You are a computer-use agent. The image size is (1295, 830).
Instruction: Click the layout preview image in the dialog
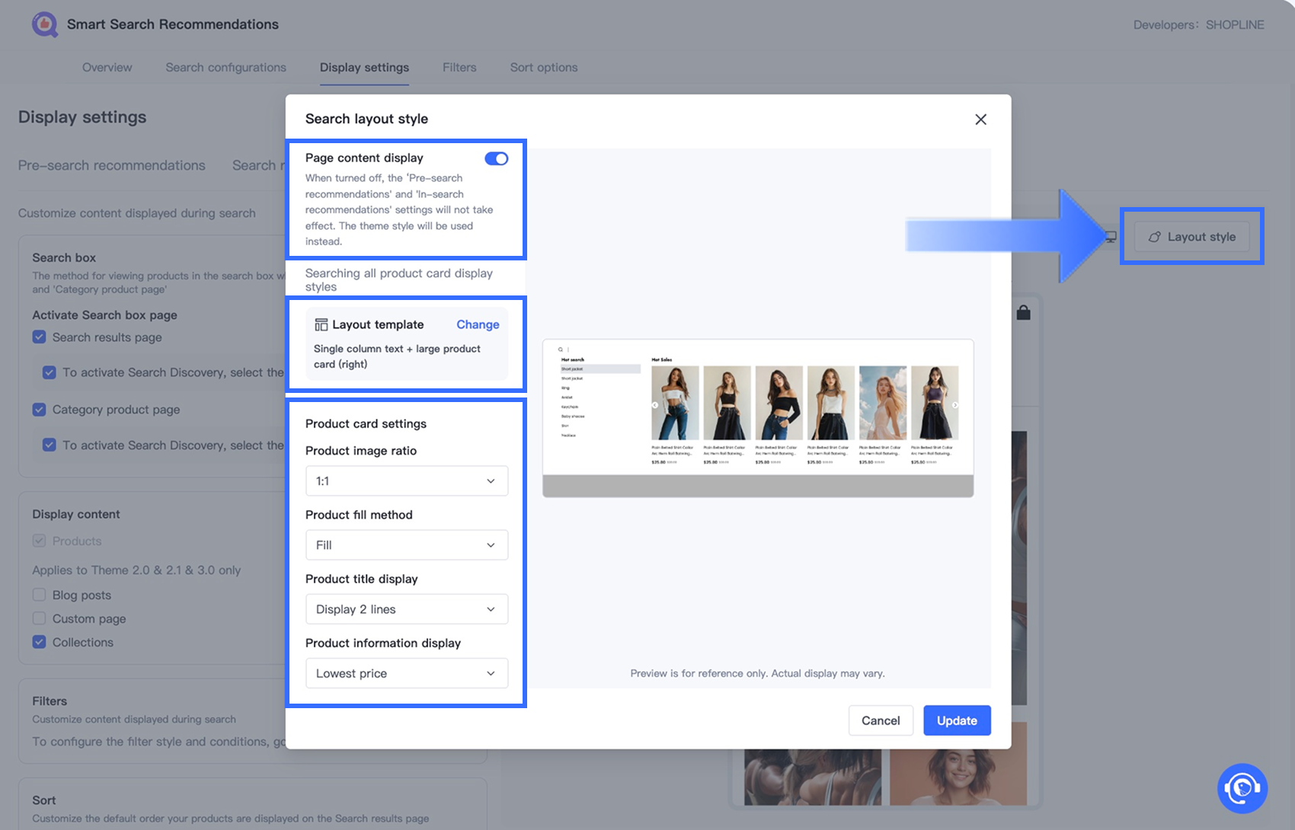click(758, 418)
